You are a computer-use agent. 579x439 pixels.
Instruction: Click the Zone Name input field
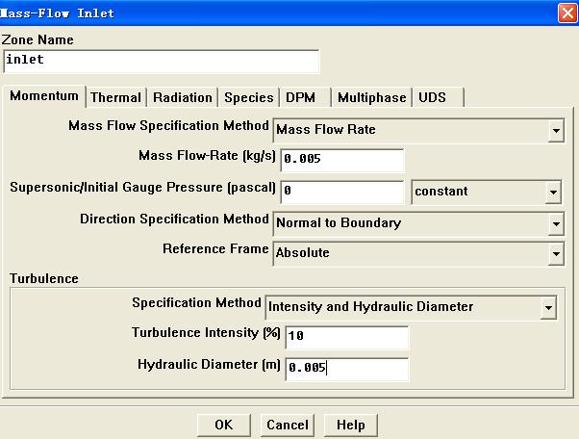[161, 61]
